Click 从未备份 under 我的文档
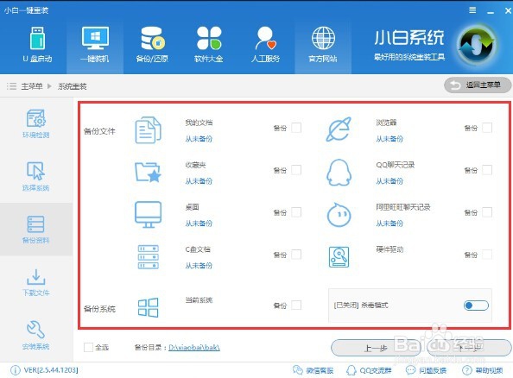Screen dimensions: 513x378 tap(199, 139)
